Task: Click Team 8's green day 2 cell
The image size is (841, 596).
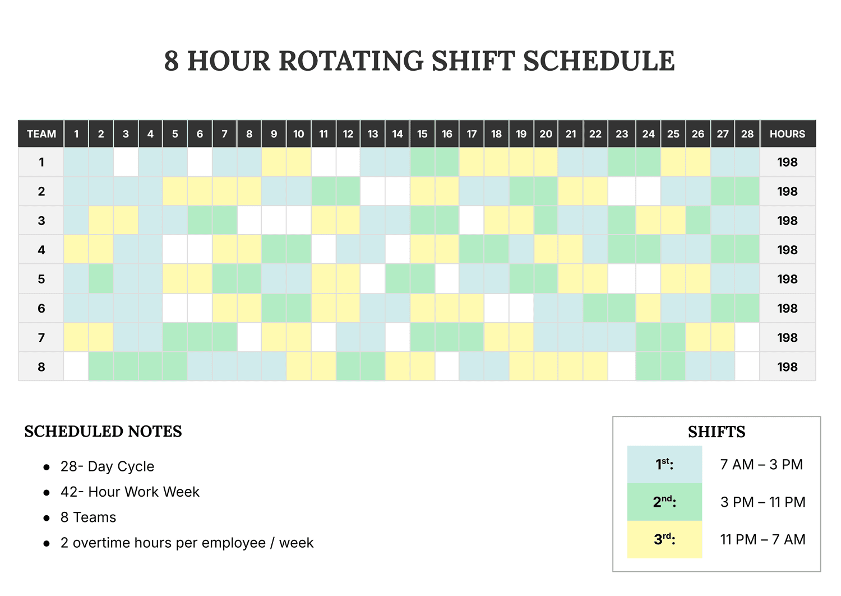Action: click(101, 366)
